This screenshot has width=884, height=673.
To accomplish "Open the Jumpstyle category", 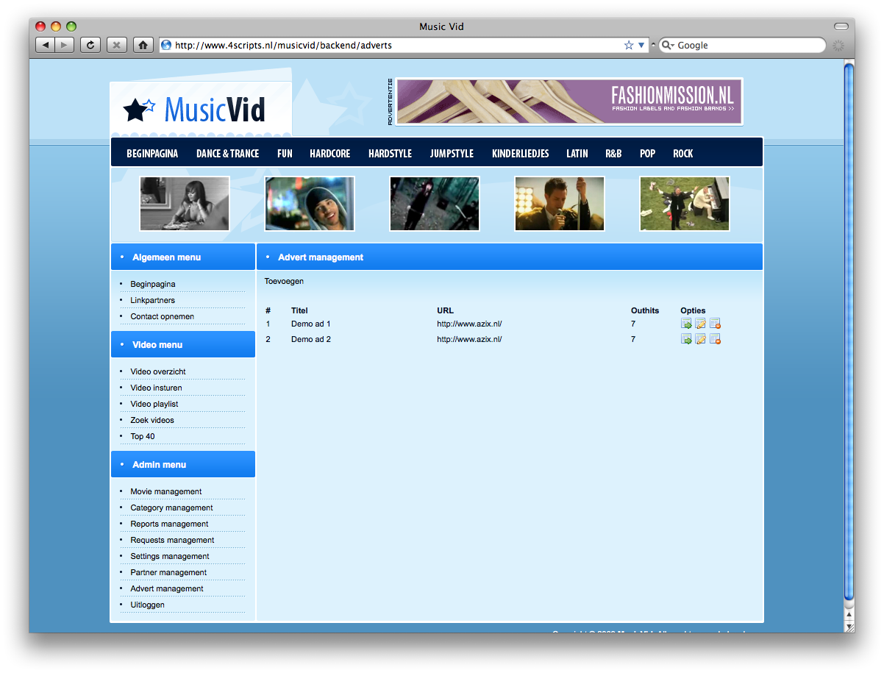I will pyautogui.click(x=452, y=154).
